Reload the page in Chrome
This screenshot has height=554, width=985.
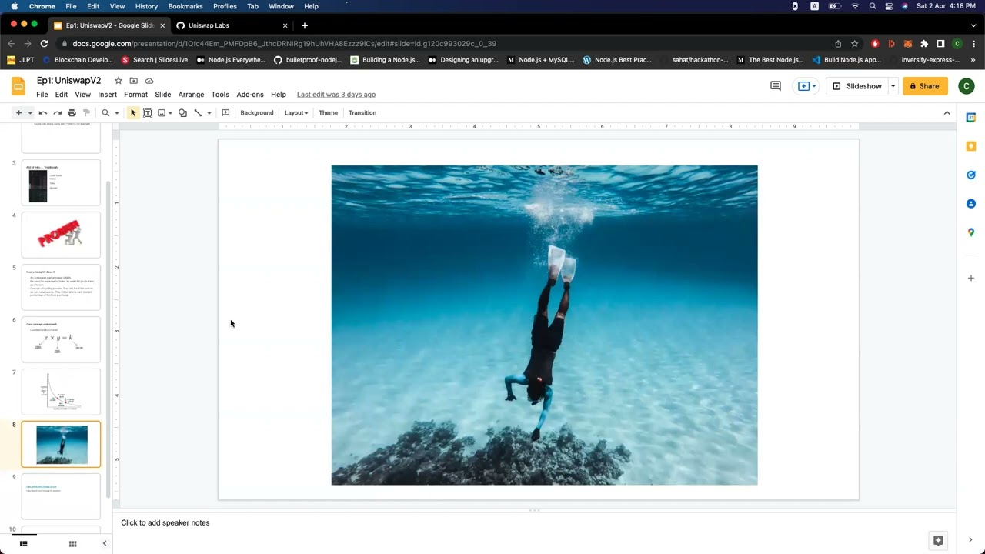pos(44,44)
